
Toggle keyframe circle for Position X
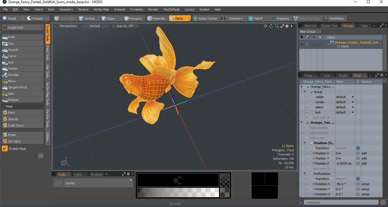358,153
